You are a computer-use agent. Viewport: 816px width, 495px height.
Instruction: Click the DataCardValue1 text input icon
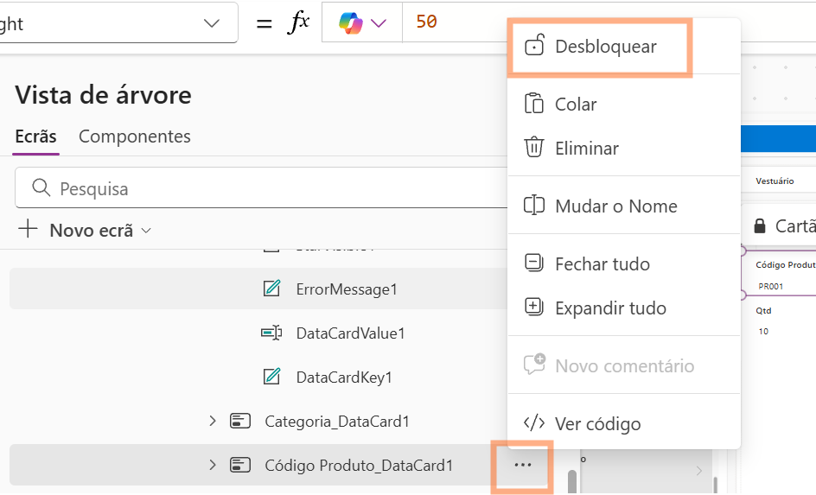click(271, 333)
